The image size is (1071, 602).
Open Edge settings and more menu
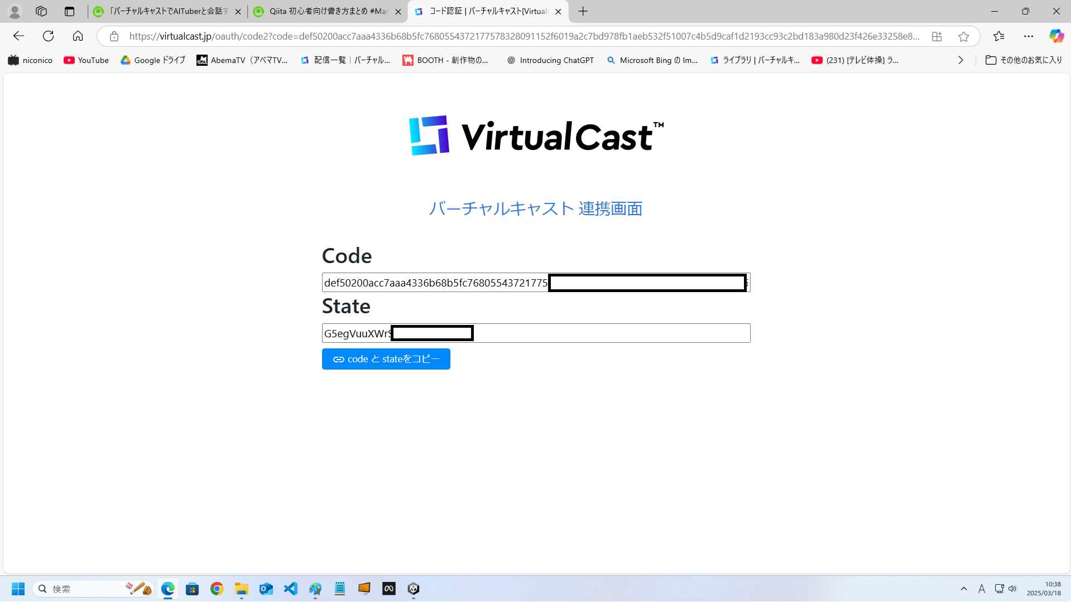(1029, 36)
